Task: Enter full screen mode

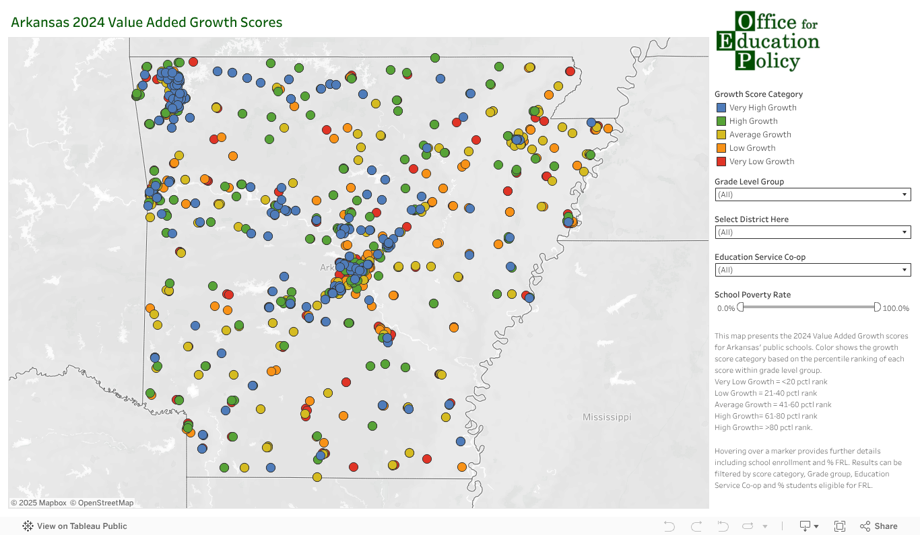Action: coord(840,526)
